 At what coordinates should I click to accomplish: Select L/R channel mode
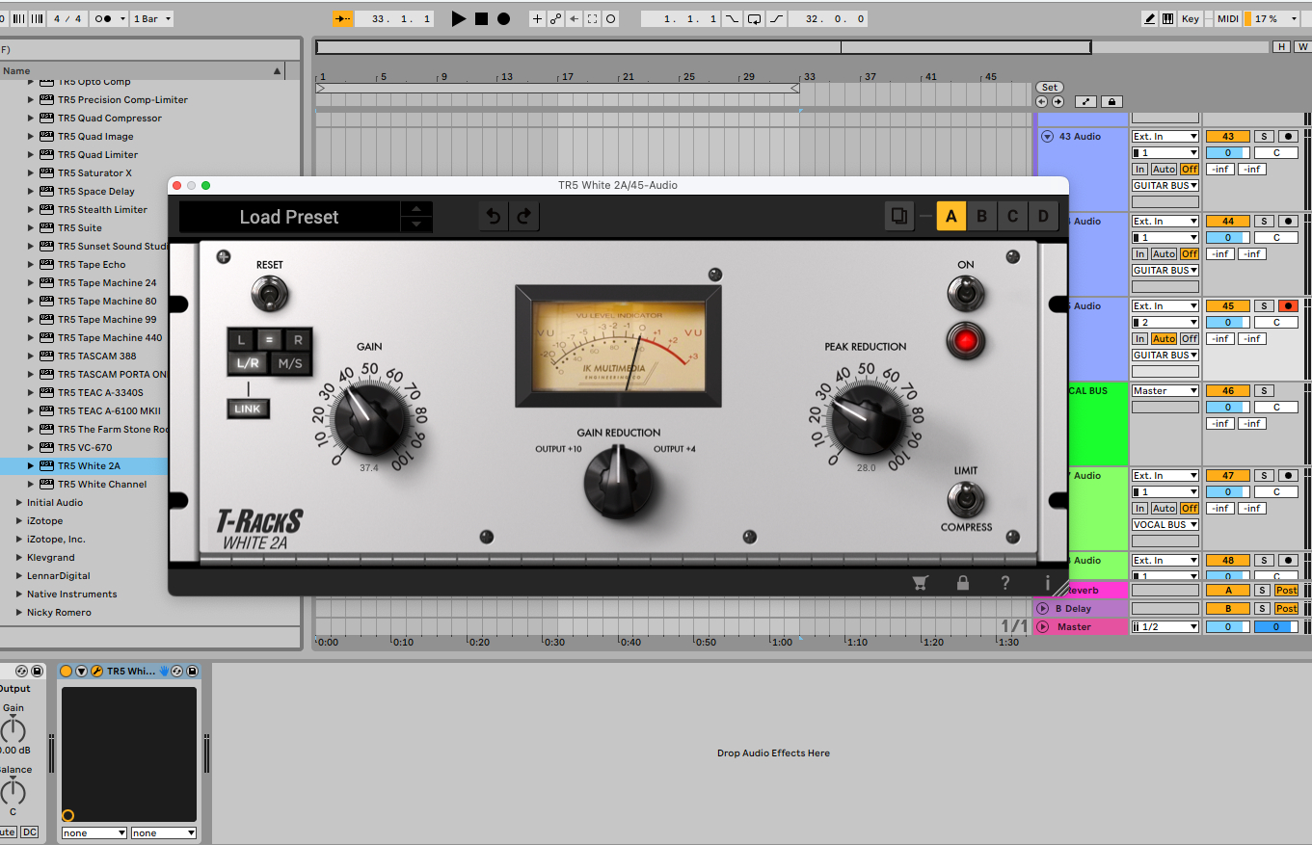pos(247,363)
